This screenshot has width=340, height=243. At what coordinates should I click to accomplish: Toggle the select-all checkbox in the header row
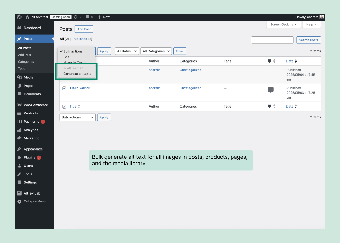64,61
